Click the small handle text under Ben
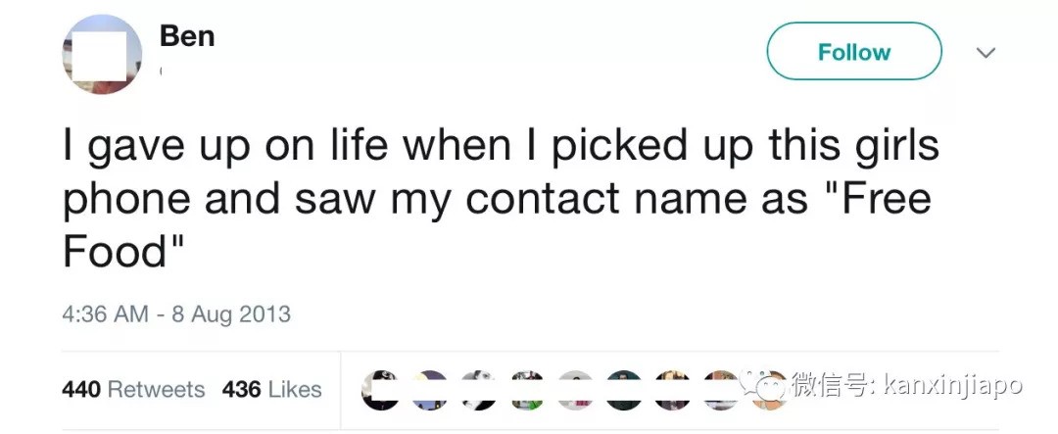This screenshot has height=434, width=1058. tap(162, 71)
